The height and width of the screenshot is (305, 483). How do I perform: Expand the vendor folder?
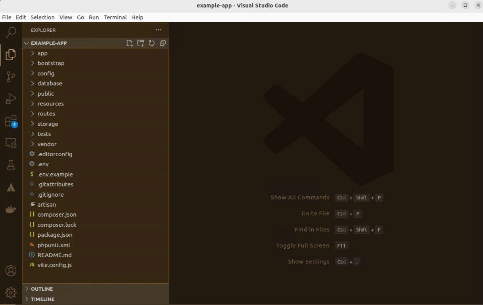click(96, 144)
